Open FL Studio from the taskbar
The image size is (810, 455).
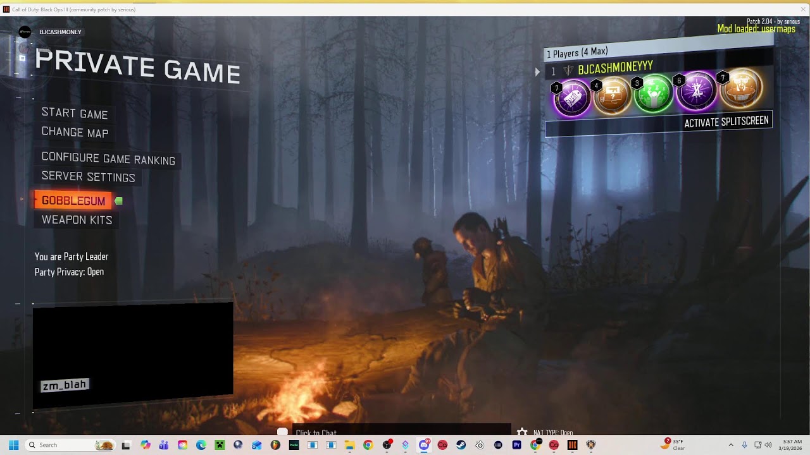pyautogui.click(x=275, y=445)
